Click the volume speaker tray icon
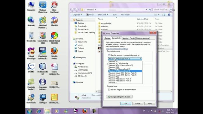The image size is (203, 114). [x=162, y=111]
